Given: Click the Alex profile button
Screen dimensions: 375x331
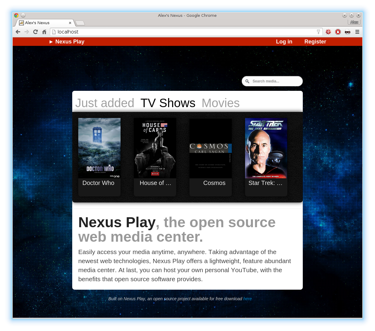Looking at the screenshot, I should tap(354, 22).
